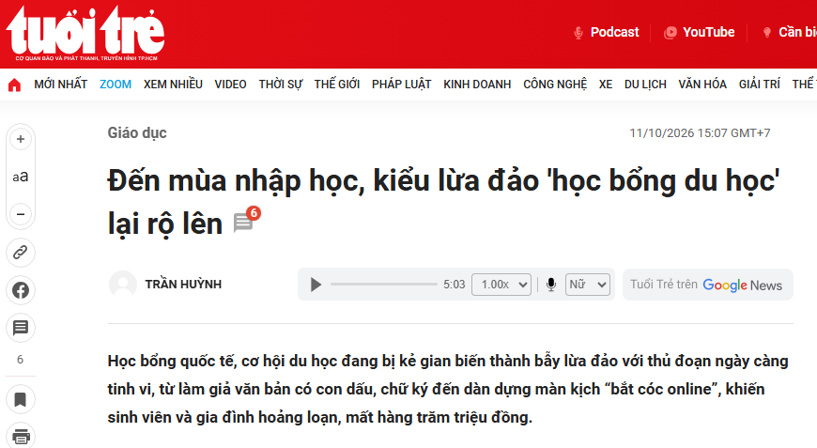Click the sidebar comment count 6
817x448 pixels.
21,360
